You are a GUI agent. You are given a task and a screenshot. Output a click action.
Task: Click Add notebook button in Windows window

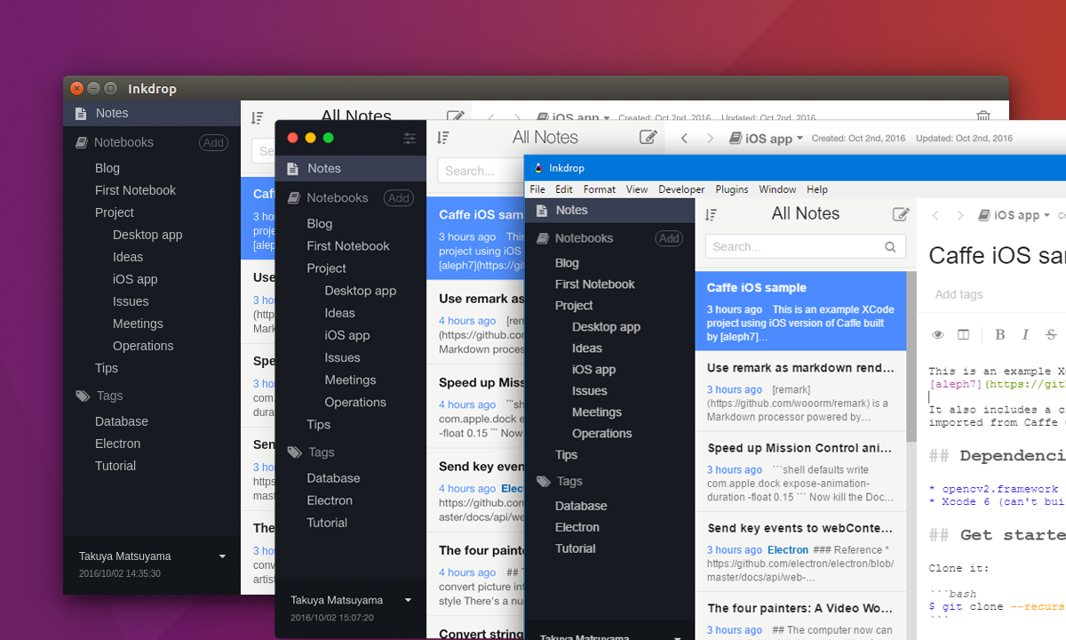pos(669,238)
